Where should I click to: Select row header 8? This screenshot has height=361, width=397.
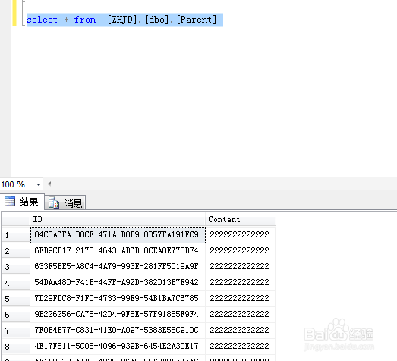point(16,347)
